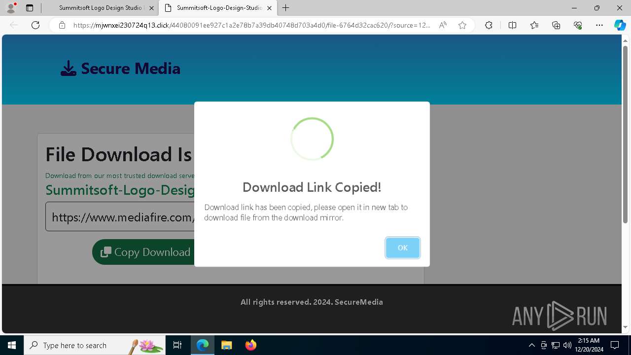Enable Read aloud from the address bar
The height and width of the screenshot is (355, 631).
click(443, 25)
